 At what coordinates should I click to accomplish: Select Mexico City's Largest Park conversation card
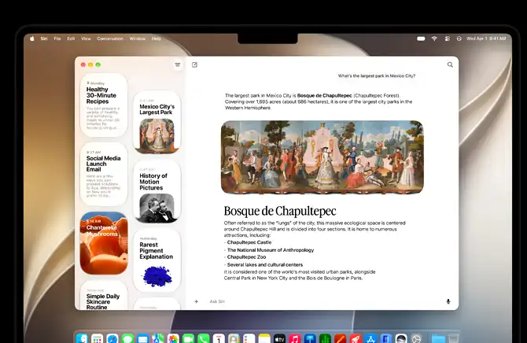click(157, 122)
